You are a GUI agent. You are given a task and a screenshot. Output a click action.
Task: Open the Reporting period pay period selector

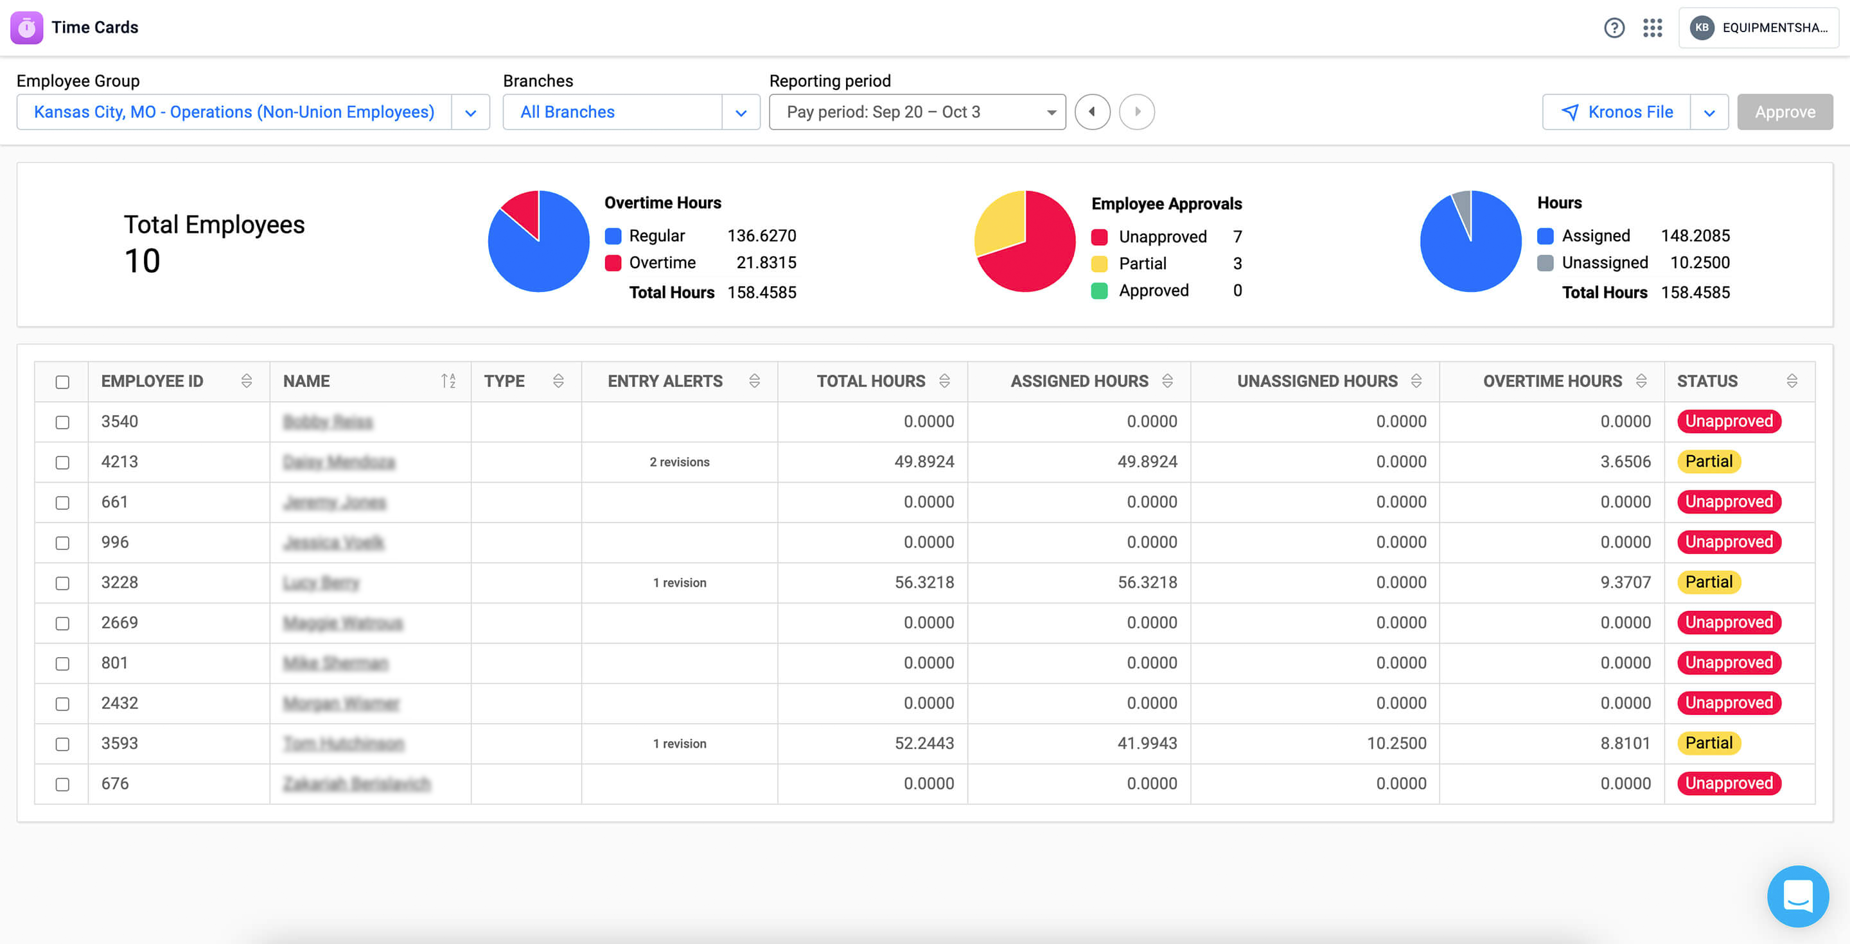pyautogui.click(x=917, y=112)
